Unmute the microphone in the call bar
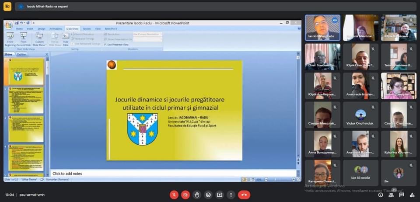 pos(174,195)
